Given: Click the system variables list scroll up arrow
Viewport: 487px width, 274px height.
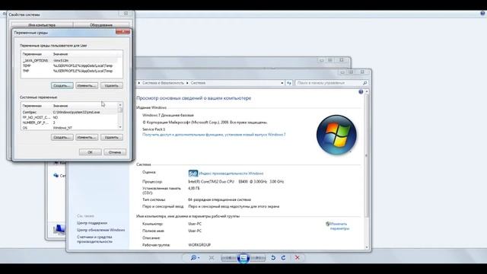Looking at the screenshot, I should click(120, 105).
